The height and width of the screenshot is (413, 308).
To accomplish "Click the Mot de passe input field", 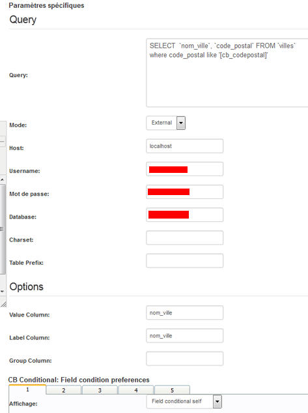I will [185, 192].
